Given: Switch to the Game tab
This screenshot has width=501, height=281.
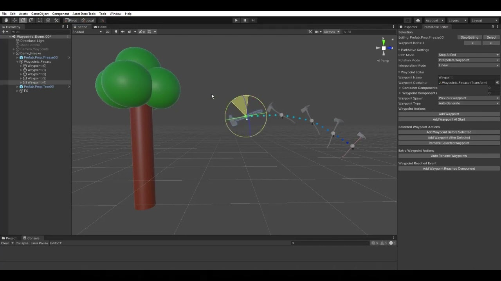Looking at the screenshot, I should [100, 27].
